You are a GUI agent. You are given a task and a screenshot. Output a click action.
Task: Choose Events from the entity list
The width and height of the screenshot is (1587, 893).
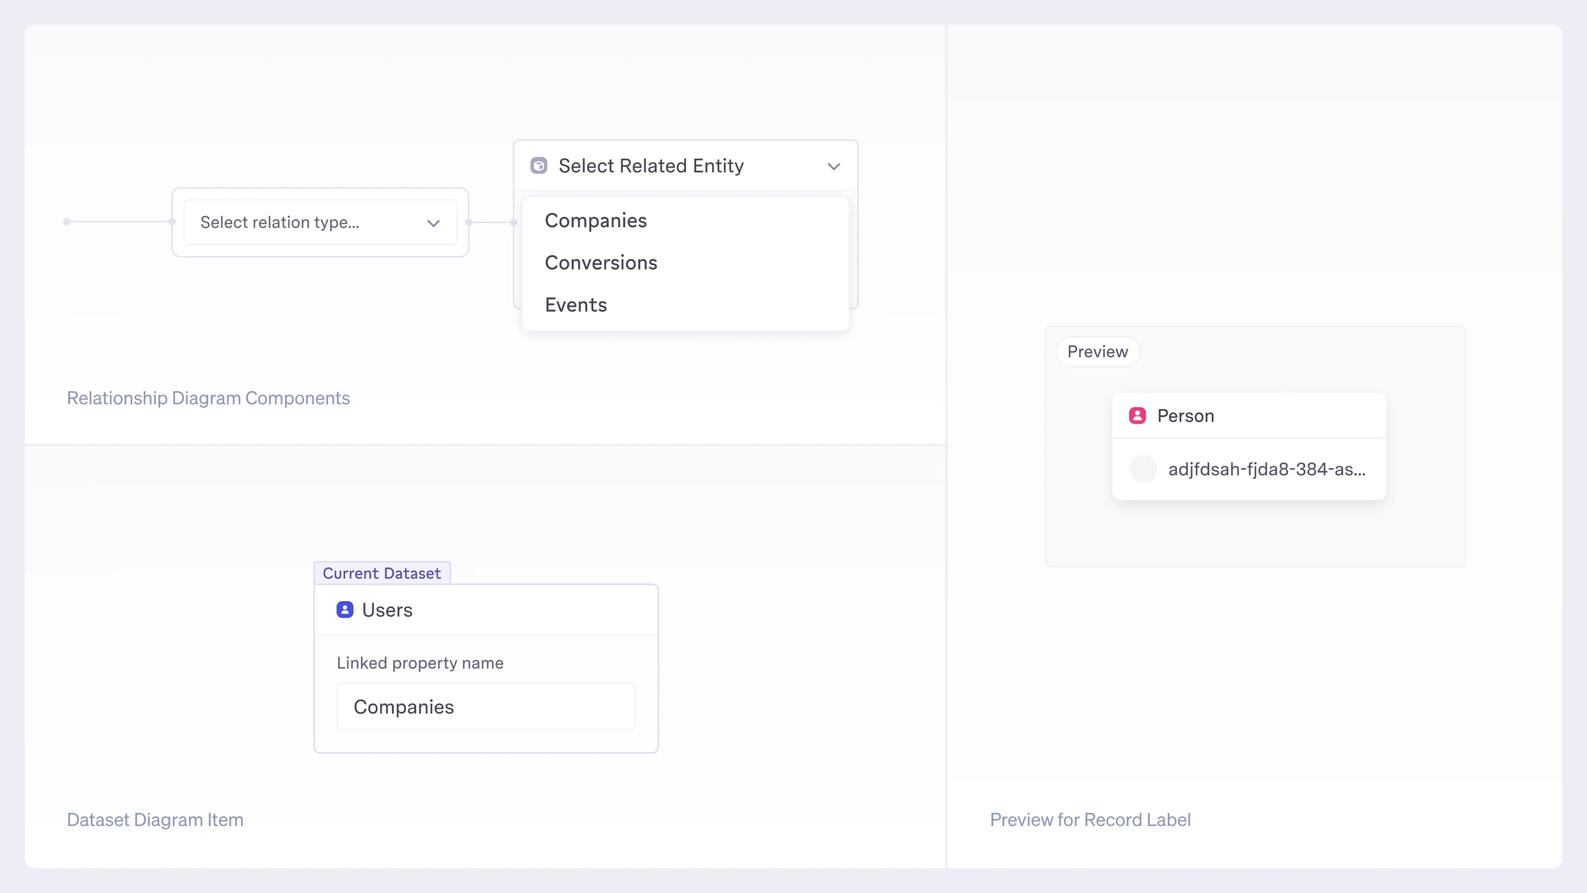coord(575,305)
